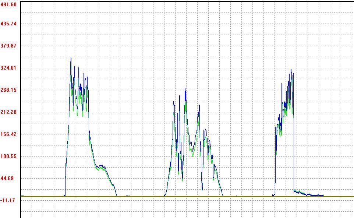Viewport: 354px width, 218px height.
Task: Select the 44.69 axis value
Action: (x=8, y=178)
